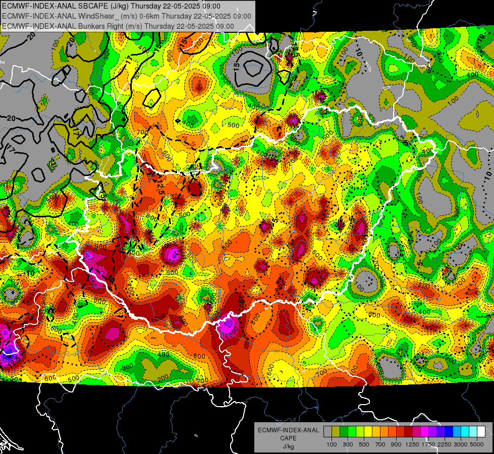Select the dark green legend swatch

pos(344,432)
